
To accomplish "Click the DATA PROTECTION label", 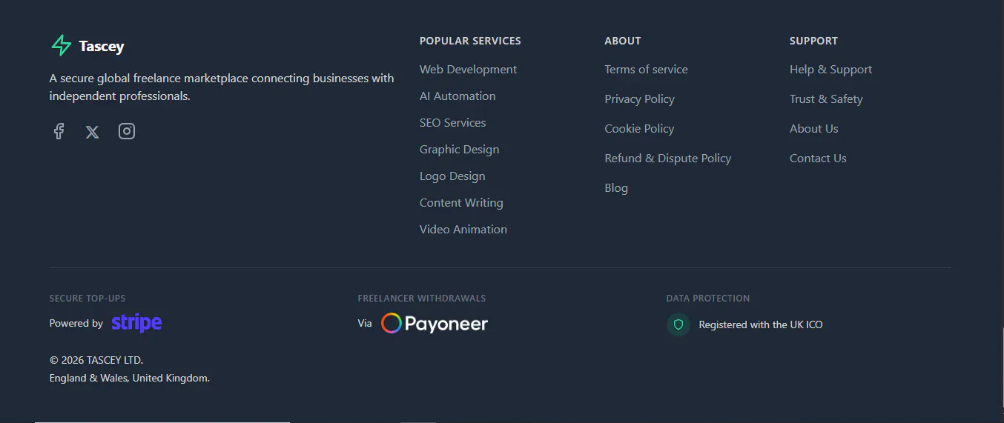I will tap(707, 299).
